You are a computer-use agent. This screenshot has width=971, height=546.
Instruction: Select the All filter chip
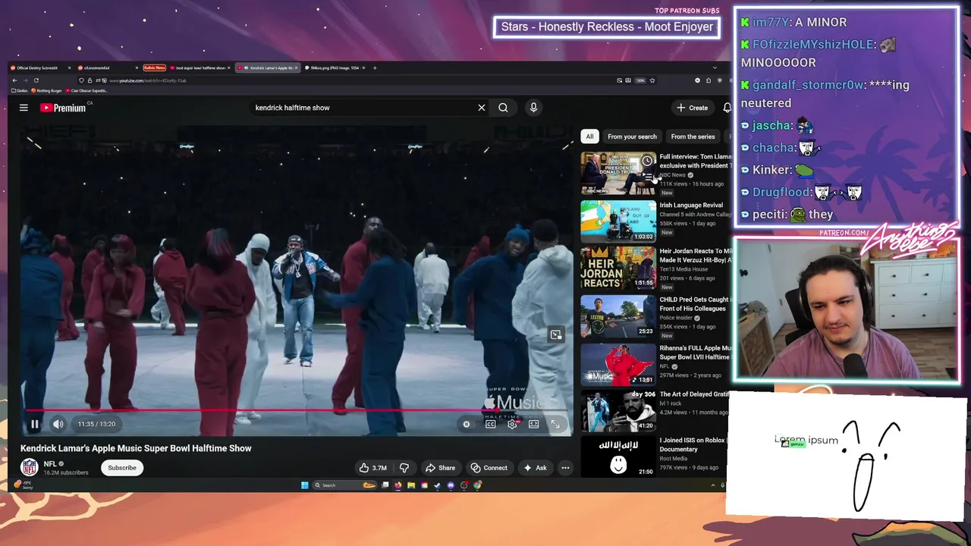(x=589, y=136)
